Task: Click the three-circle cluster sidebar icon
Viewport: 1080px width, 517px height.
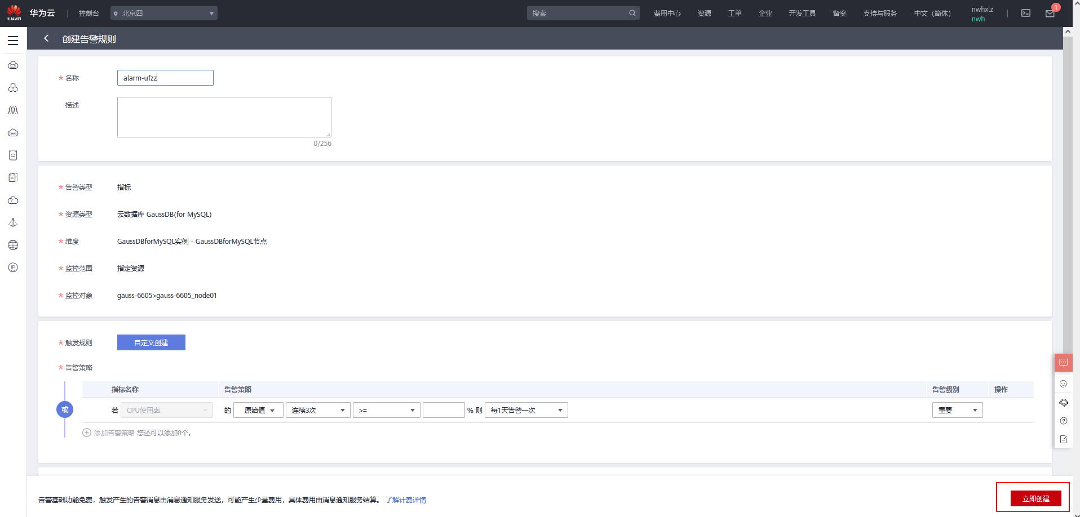Action: [13, 88]
